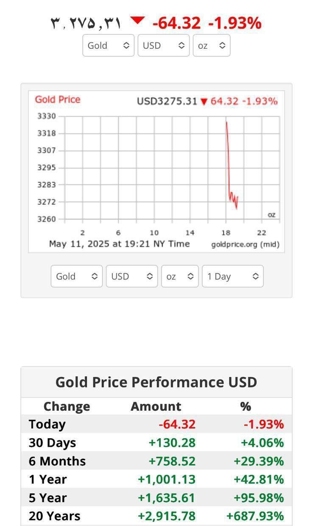Click the small red triangle in chart header

204,102
